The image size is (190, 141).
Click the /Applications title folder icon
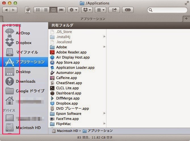click(x=82, y=3)
